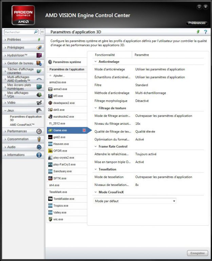Screen dimensions: 212x261
Task: Collapse the sidebar with double-chevron button
Action: (42, 32)
